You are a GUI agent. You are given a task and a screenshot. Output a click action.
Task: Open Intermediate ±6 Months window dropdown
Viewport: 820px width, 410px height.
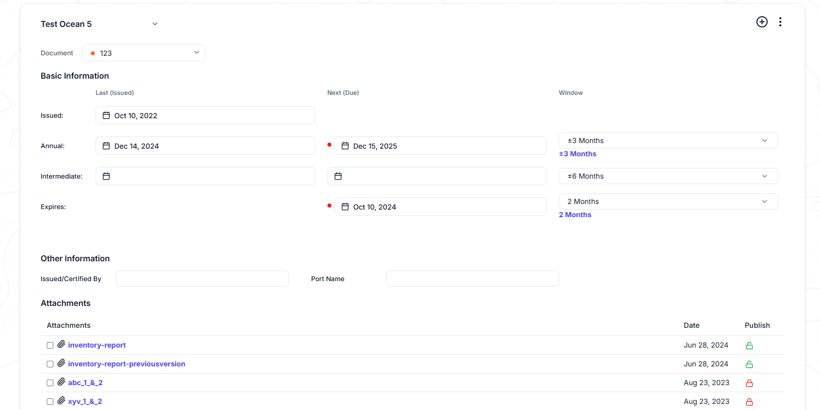[x=668, y=176]
